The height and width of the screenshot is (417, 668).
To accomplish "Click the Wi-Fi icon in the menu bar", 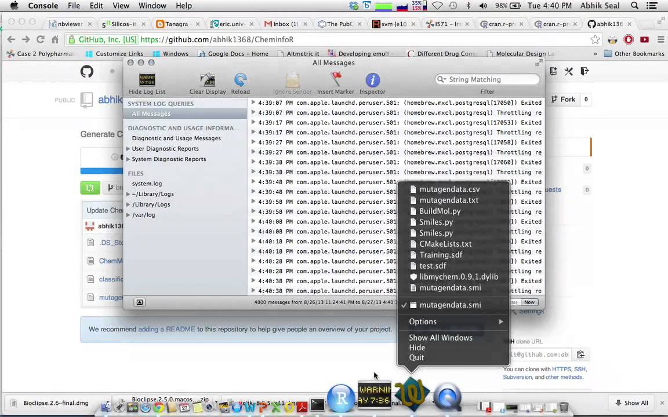I will 437,6.
